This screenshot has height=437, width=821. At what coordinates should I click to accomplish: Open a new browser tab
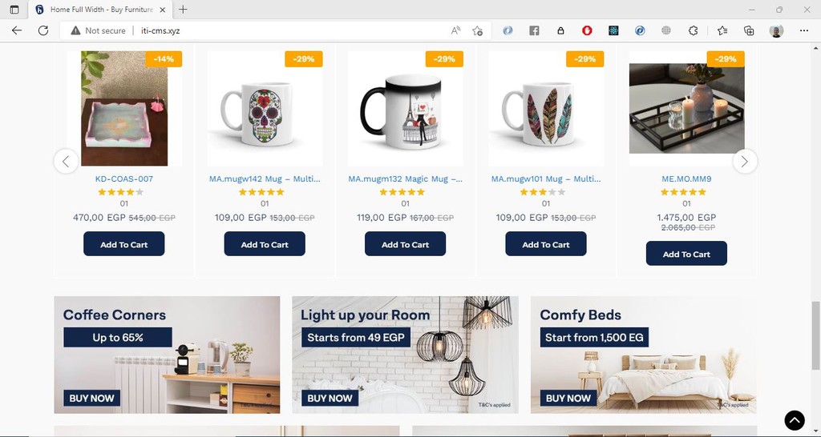click(x=183, y=10)
